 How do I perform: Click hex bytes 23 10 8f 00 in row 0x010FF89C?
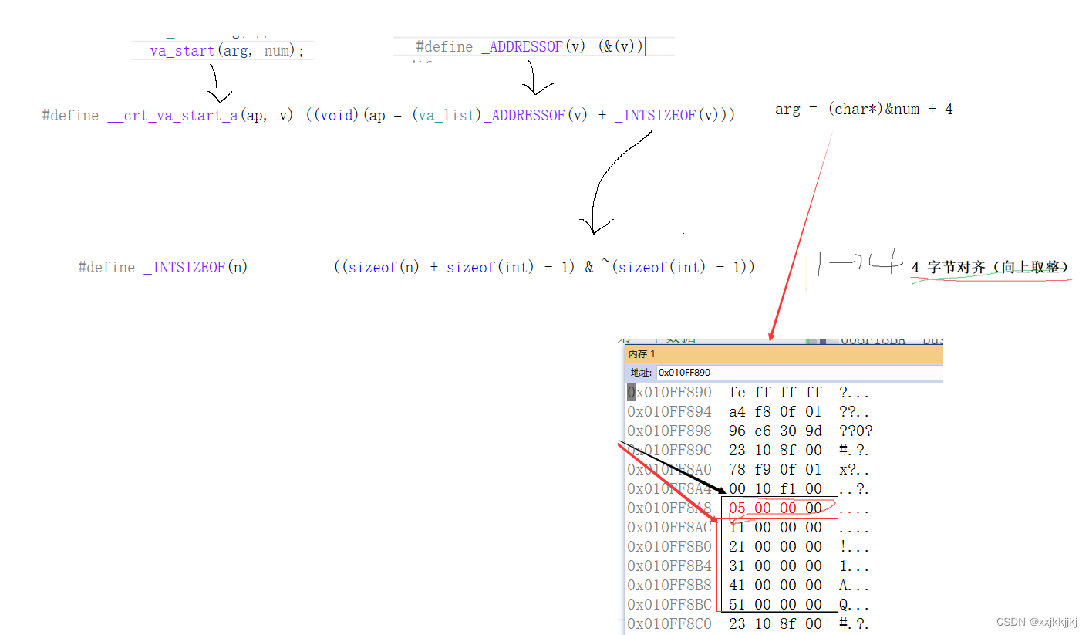point(775,451)
